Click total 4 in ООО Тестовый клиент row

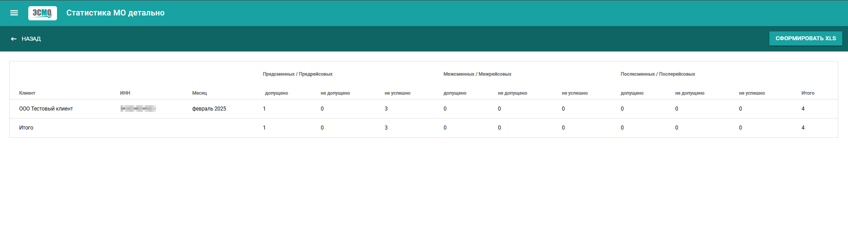click(803, 109)
